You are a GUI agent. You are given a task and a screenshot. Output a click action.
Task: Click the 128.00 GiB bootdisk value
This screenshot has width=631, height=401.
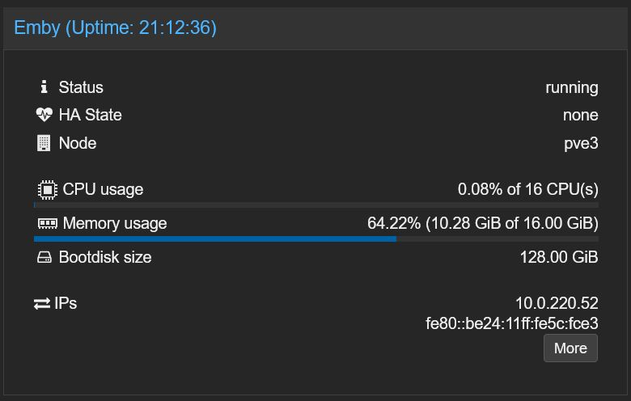558,257
